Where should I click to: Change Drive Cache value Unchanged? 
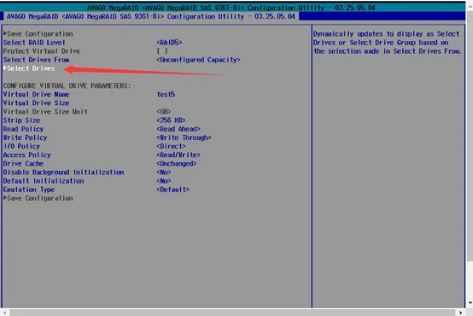pyautogui.click(x=177, y=164)
